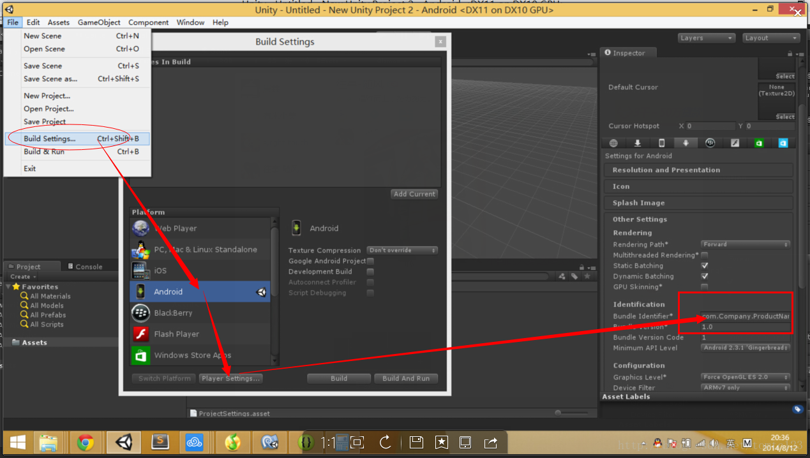Click the Windows Start button
The image size is (810, 458).
[x=17, y=442]
